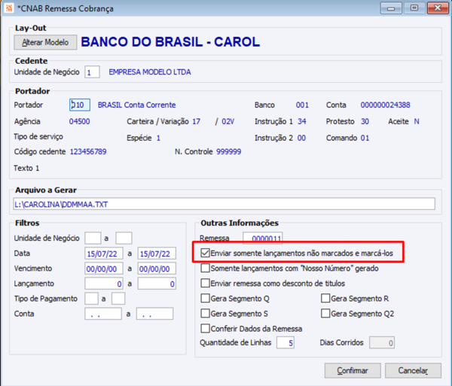
Task: Check Conferir Dados da Remessa
Action: (x=205, y=328)
